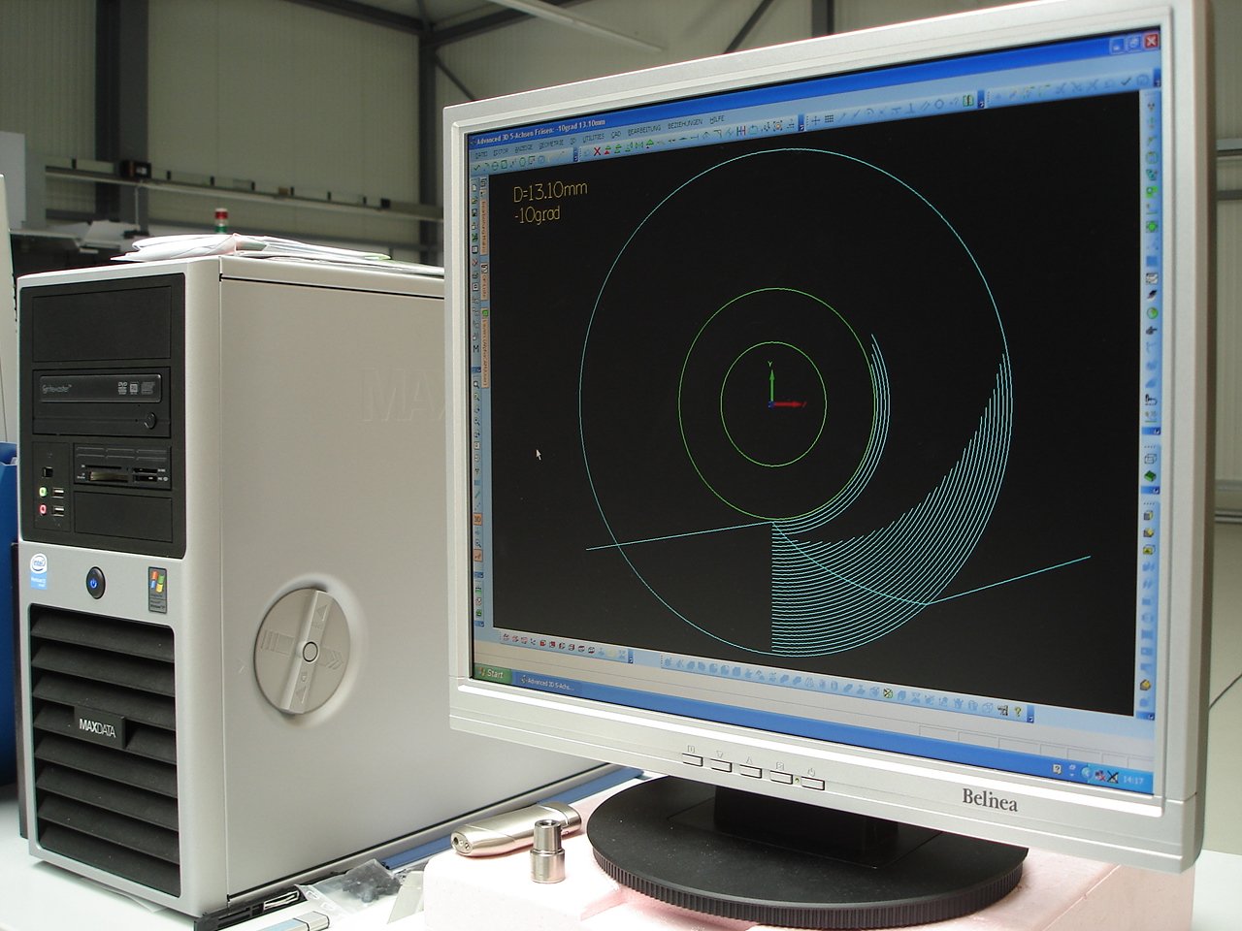Click the Windows Start button

pos(495,674)
